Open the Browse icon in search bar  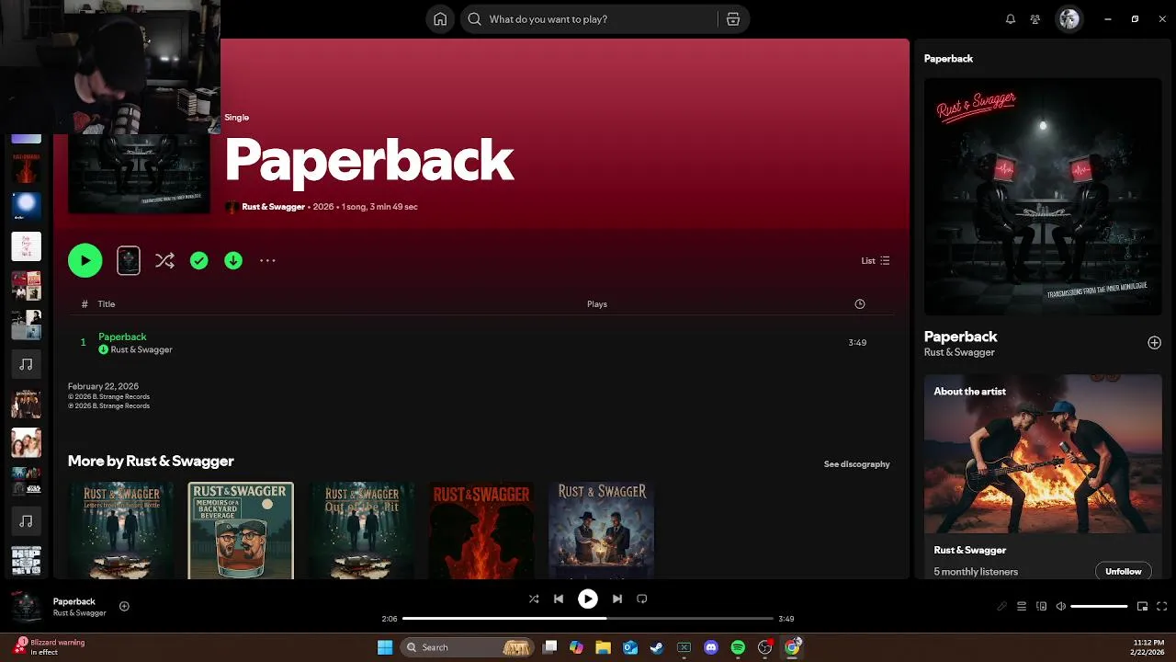tap(733, 19)
